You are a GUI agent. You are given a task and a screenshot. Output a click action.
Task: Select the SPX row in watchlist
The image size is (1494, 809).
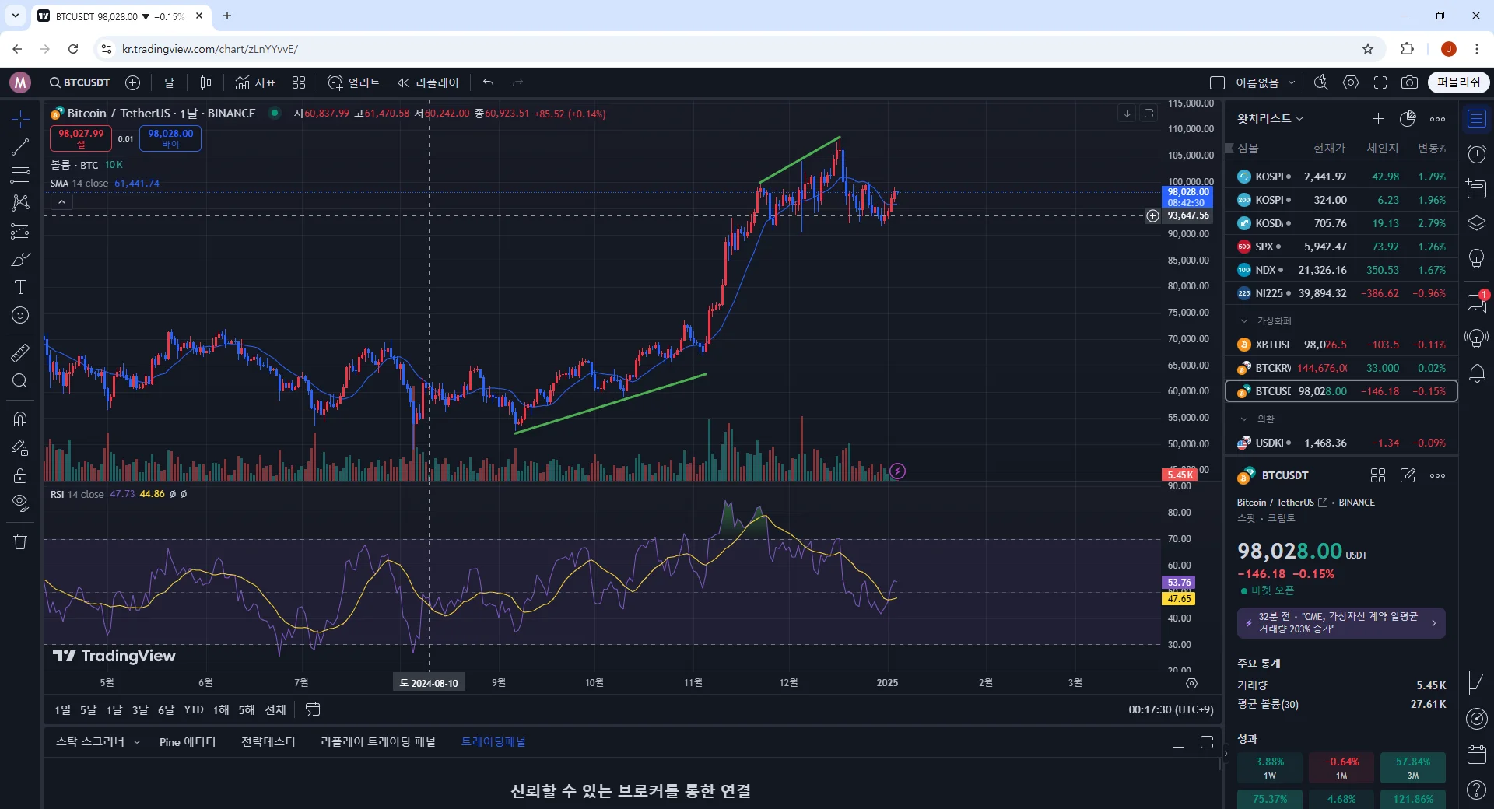tap(1341, 247)
